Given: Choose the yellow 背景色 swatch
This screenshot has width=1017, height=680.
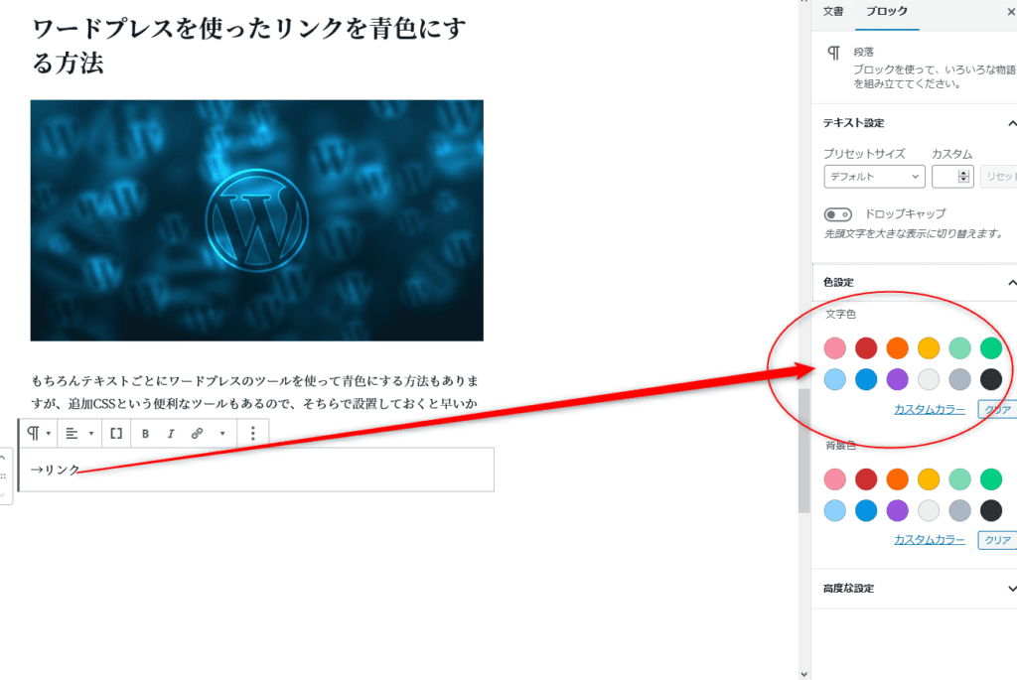Looking at the screenshot, I should [x=929, y=479].
